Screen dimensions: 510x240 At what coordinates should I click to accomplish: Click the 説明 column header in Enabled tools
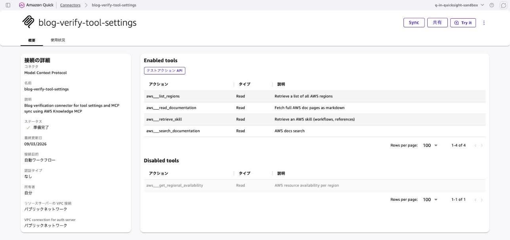[x=281, y=84]
